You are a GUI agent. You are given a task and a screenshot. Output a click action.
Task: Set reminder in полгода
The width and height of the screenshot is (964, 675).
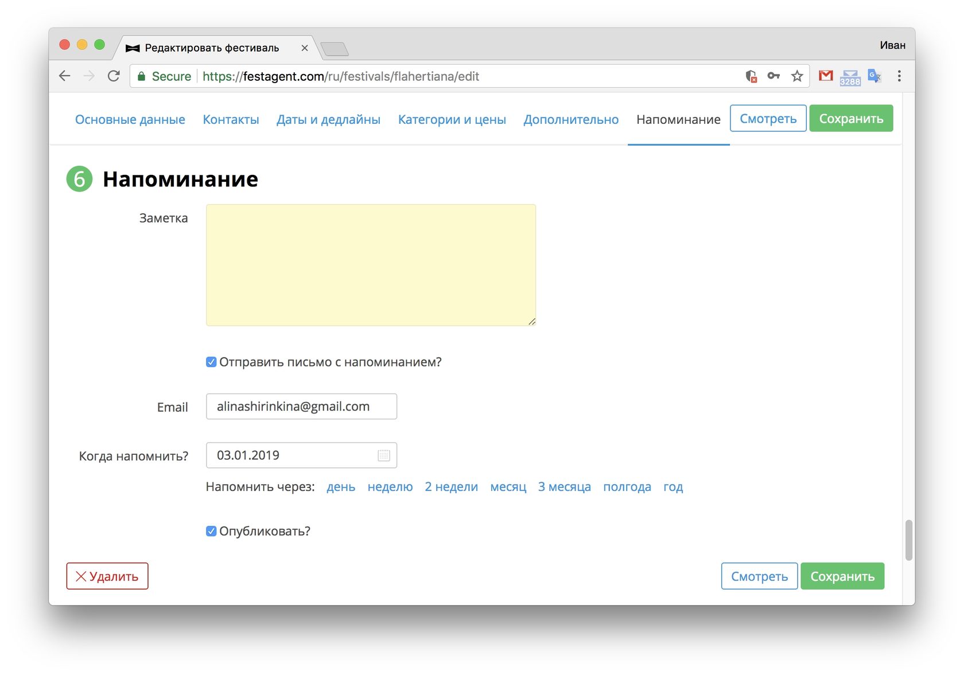627,487
